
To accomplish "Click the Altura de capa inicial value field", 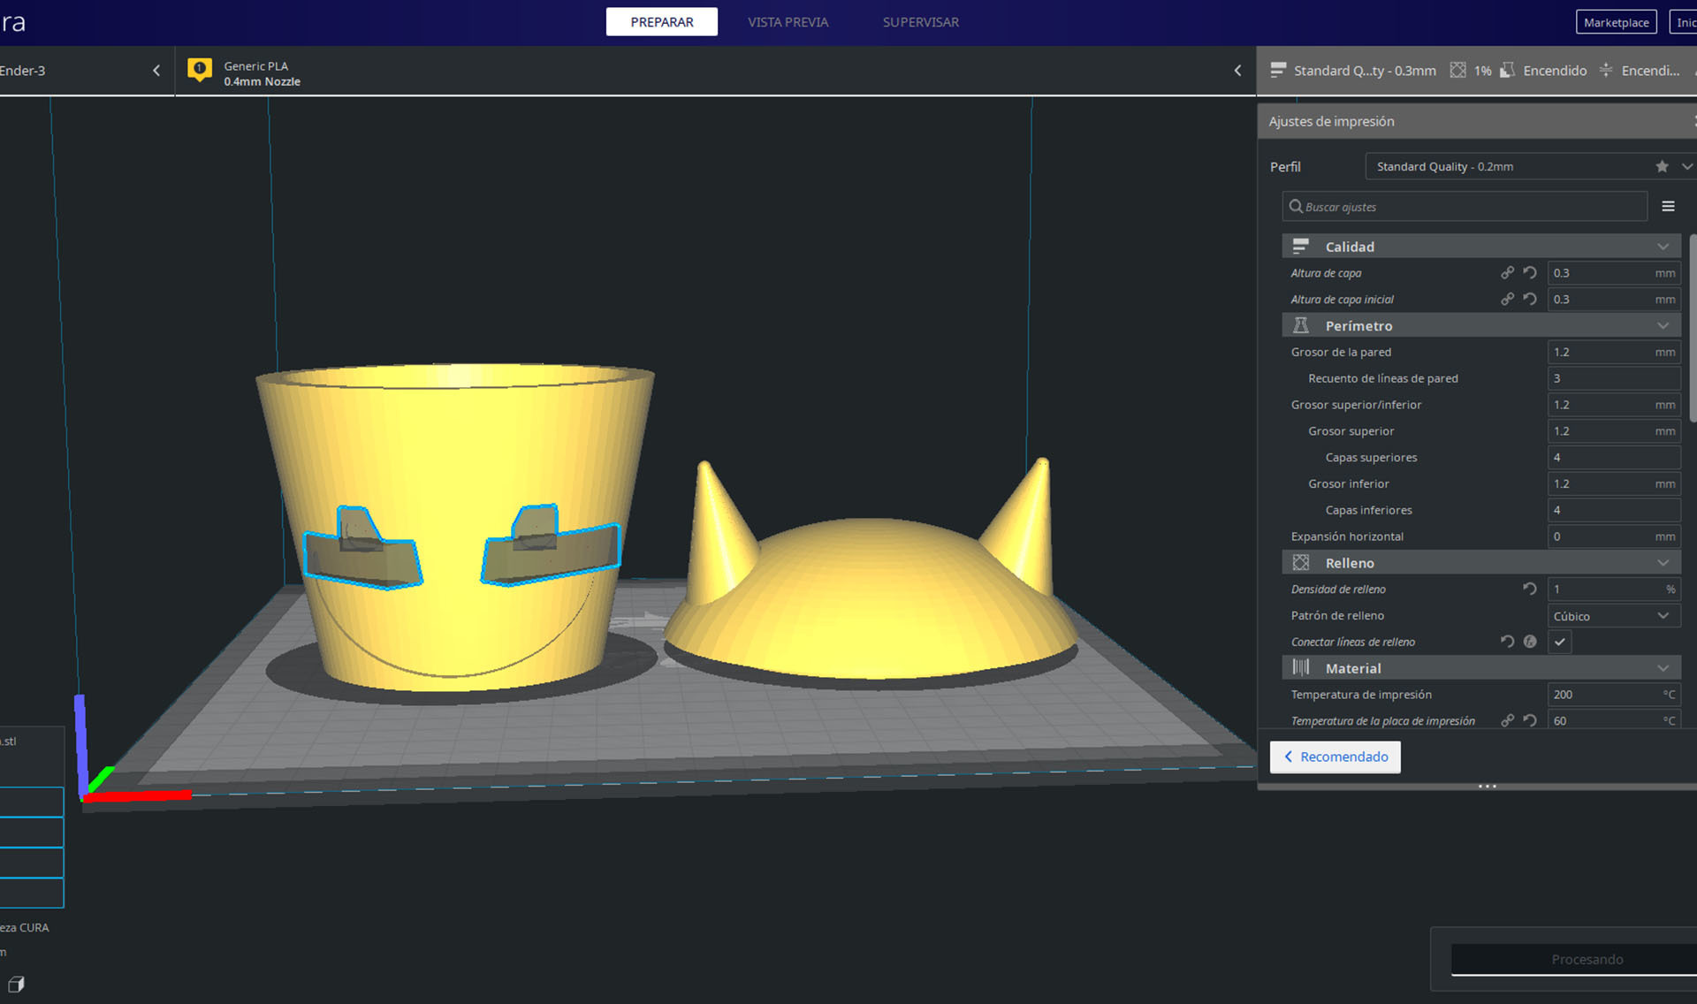I will 1614,300.
